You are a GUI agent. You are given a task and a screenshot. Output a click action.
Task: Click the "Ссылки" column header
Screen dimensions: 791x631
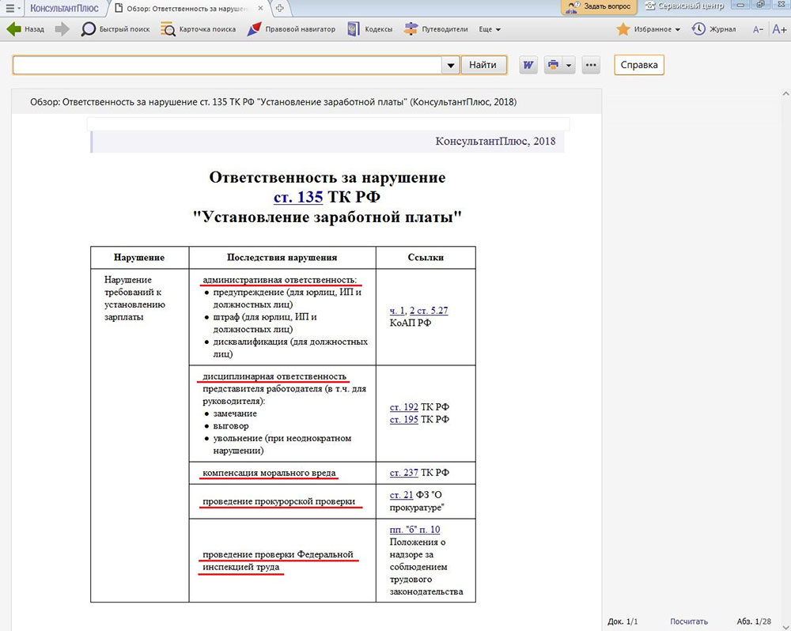pos(426,258)
